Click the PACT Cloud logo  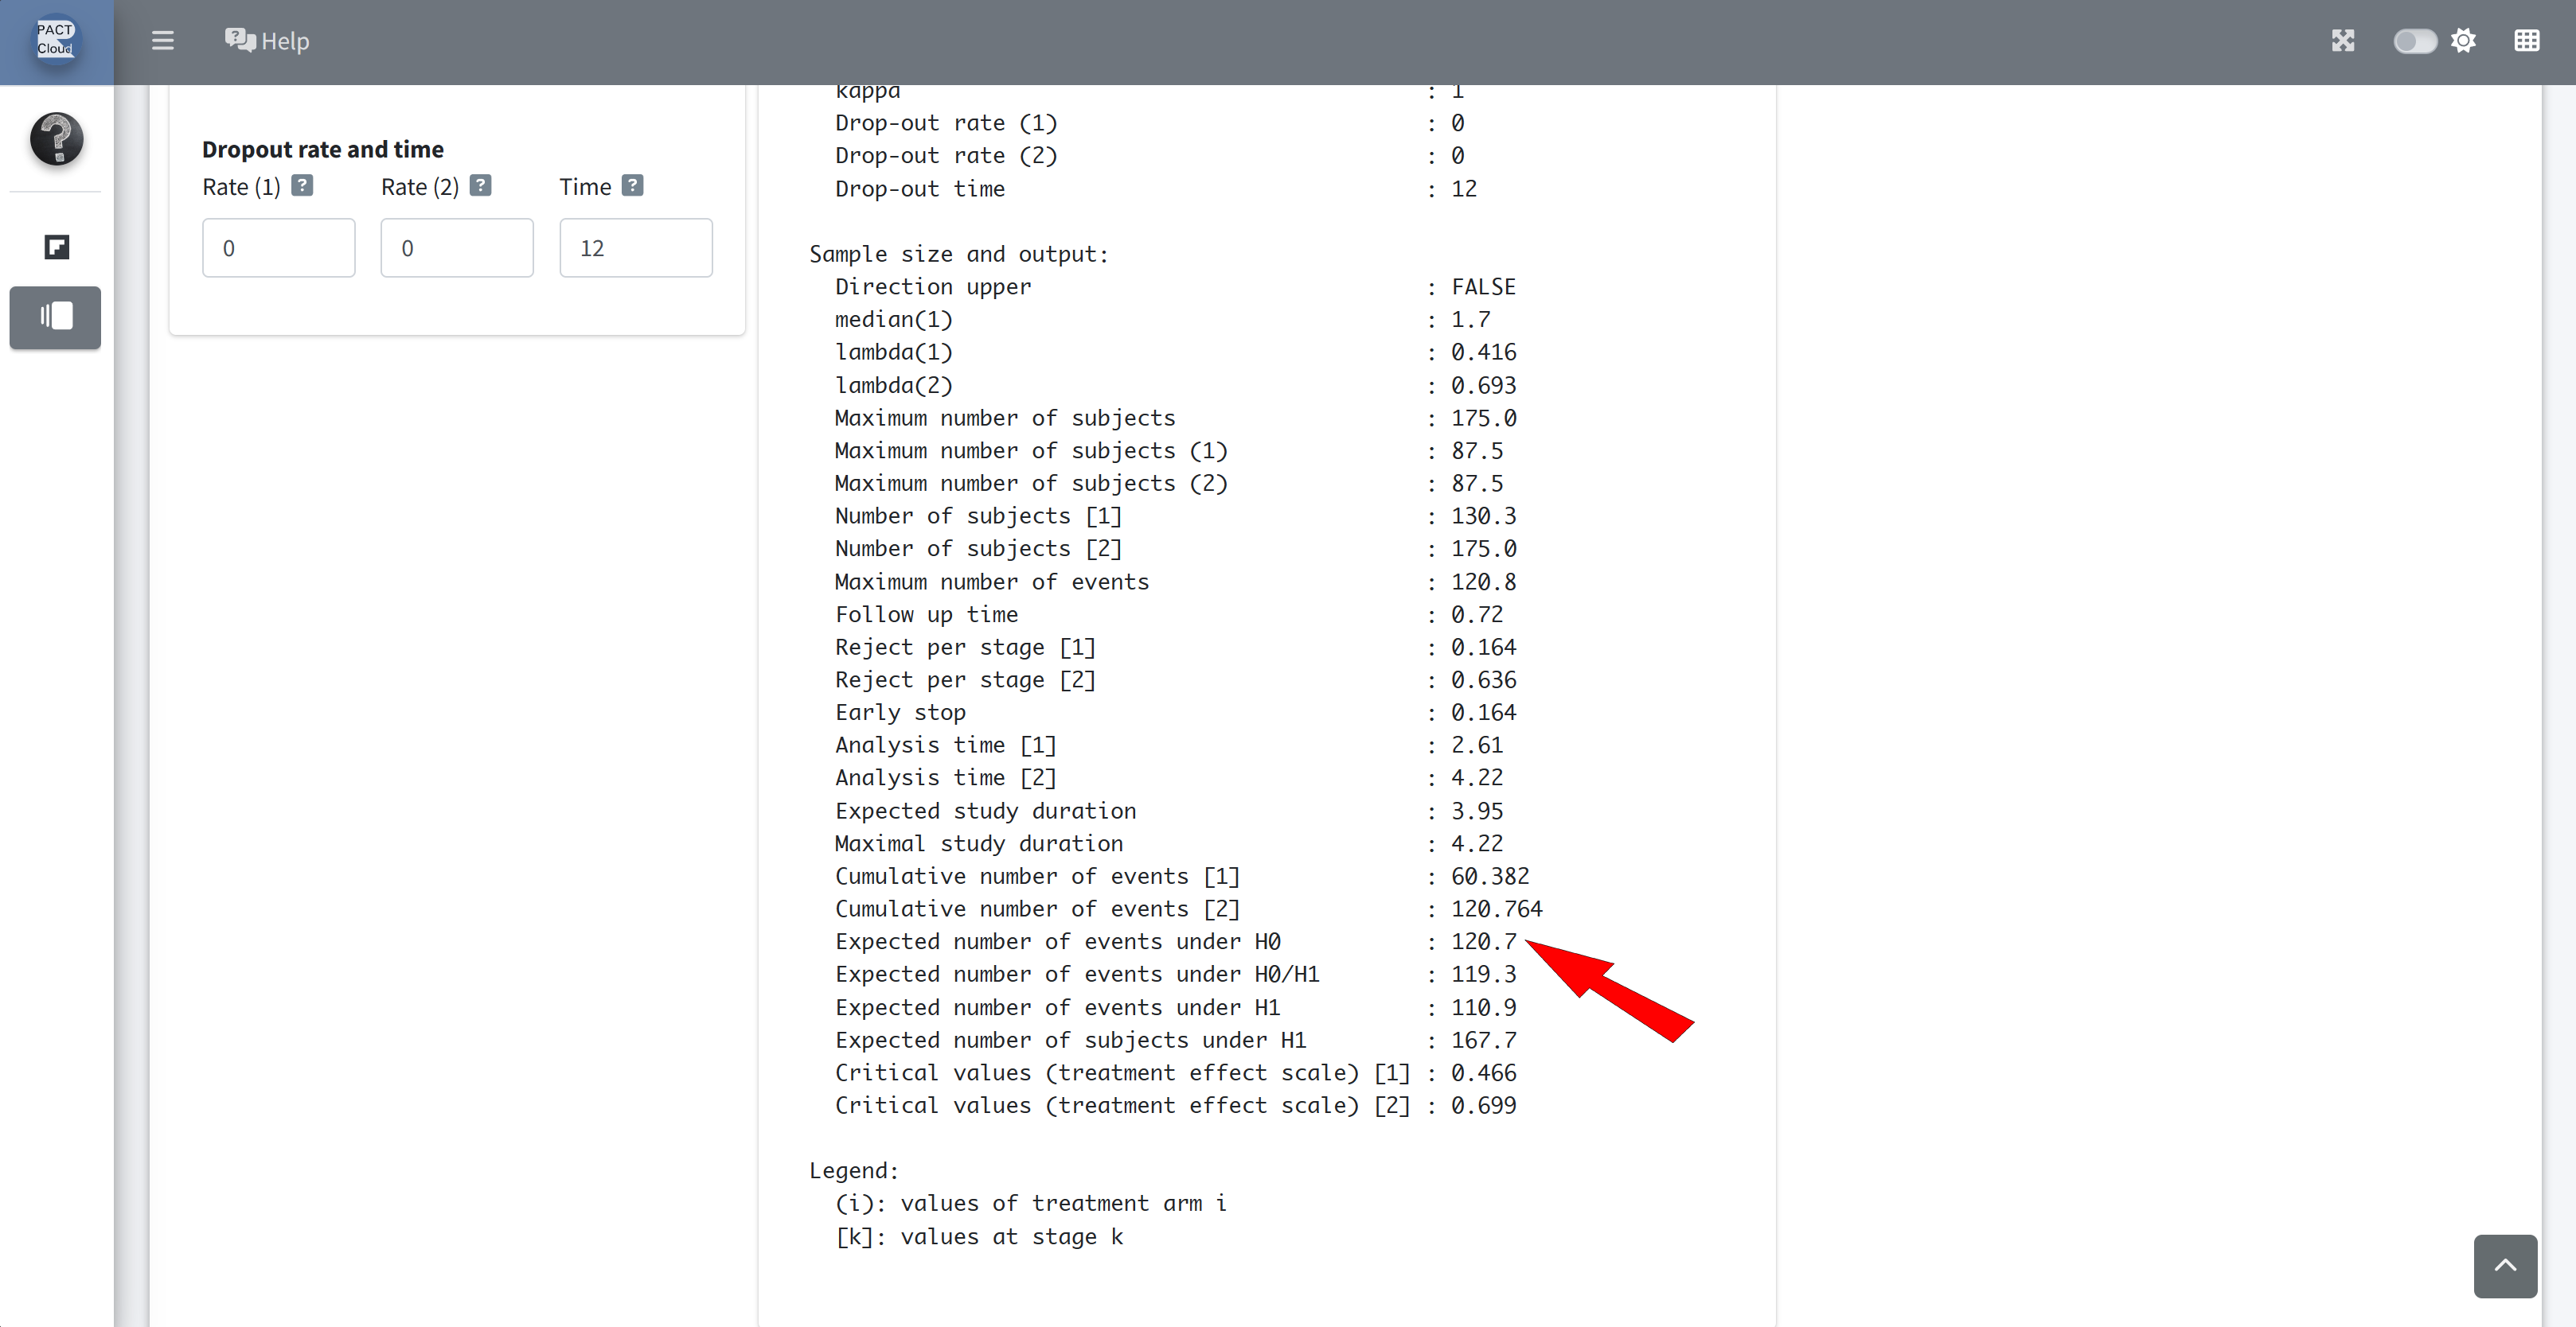point(56,40)
